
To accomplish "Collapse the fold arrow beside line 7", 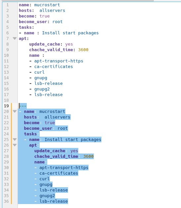I will 15,39.
